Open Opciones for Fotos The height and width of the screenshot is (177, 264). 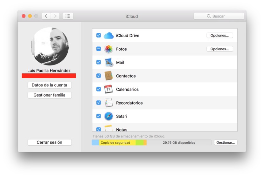(x=219, y=49)
